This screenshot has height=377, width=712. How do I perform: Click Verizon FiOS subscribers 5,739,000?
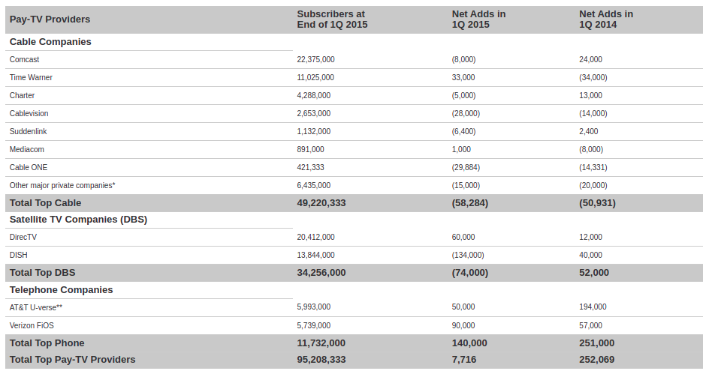tap(313, 325)
